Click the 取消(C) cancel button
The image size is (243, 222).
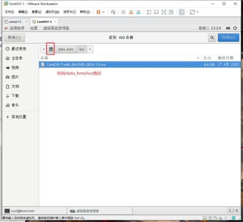(14, 37)
